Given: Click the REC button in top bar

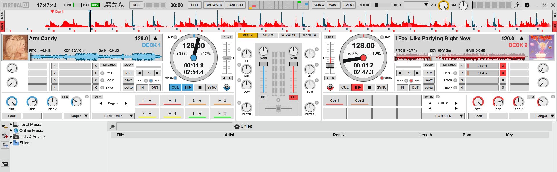Looking at the screenshot, I should tap(136, 5).
